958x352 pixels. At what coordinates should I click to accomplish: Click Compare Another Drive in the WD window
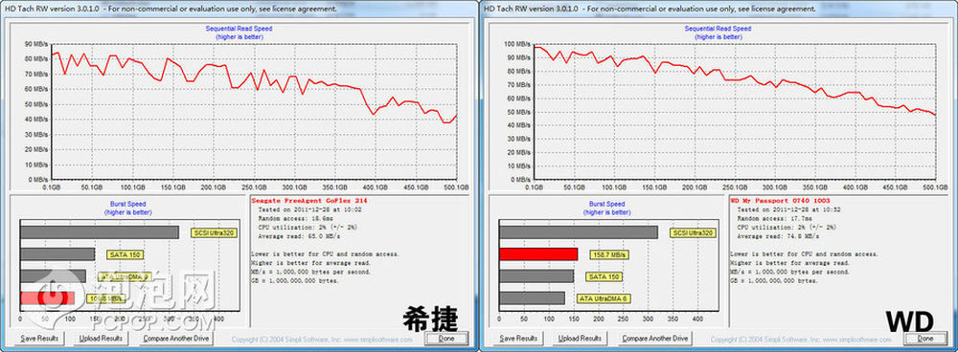click(655, 338)
